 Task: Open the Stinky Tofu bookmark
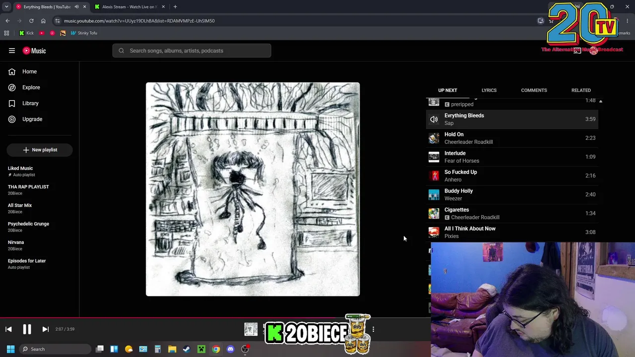pos(84,33)
